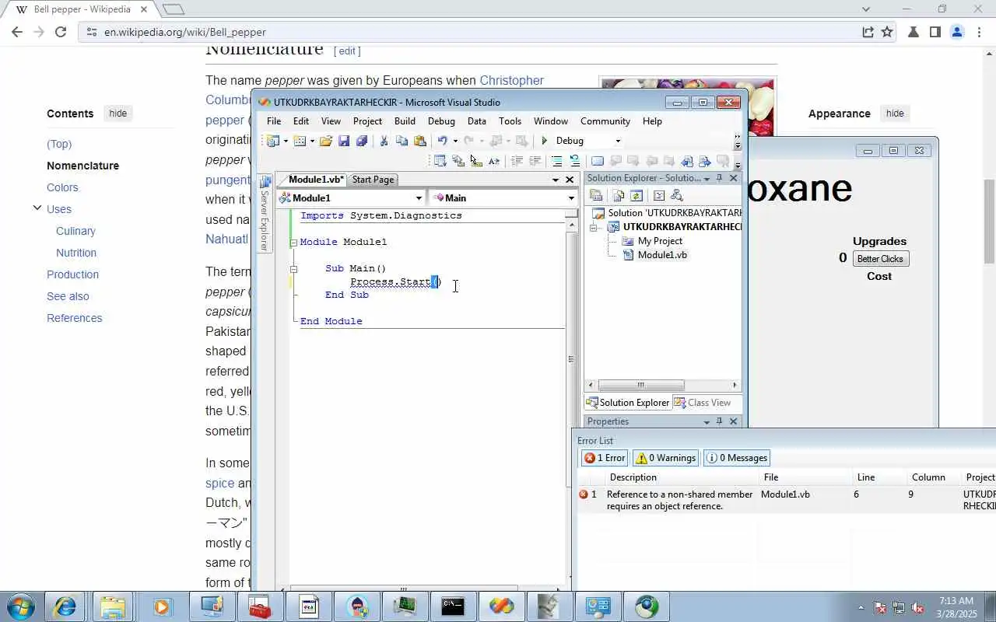Open the Server Explorer side tab
The width and height of the screenshot is (996, 622).
tap(265, 214)
